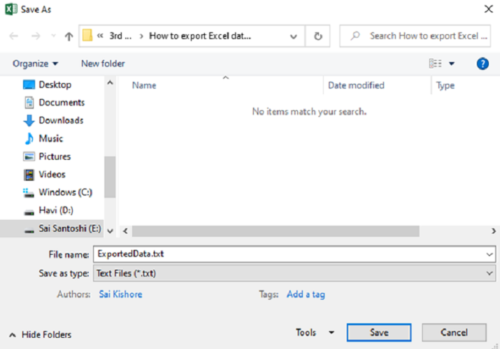Click the search magnifier icon
Screen dimensions: 500x349
click(355, 36)
